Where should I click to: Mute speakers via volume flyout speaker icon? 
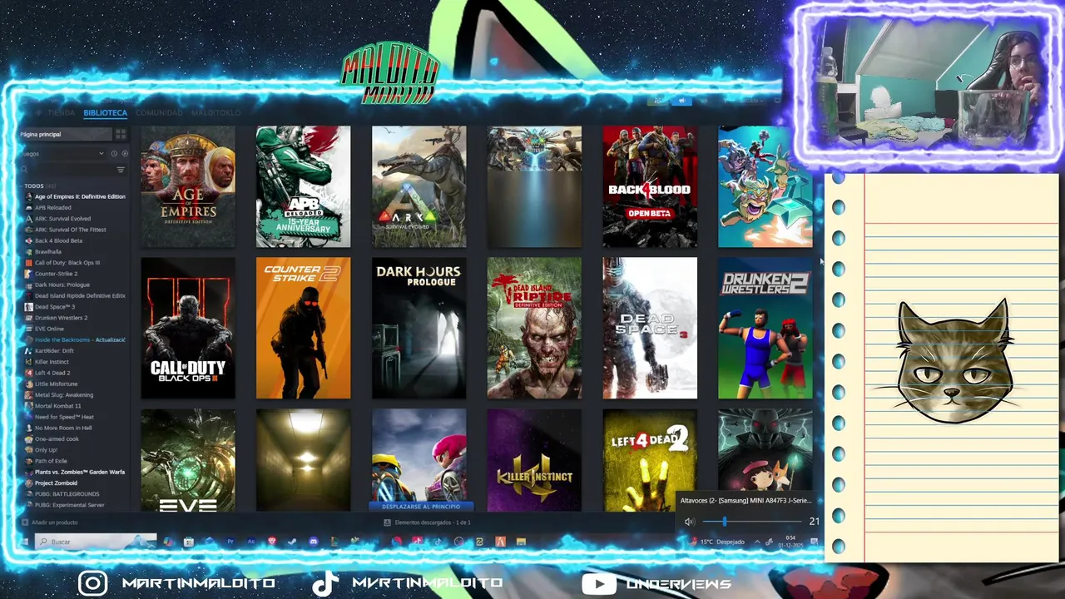click(689, 522)
